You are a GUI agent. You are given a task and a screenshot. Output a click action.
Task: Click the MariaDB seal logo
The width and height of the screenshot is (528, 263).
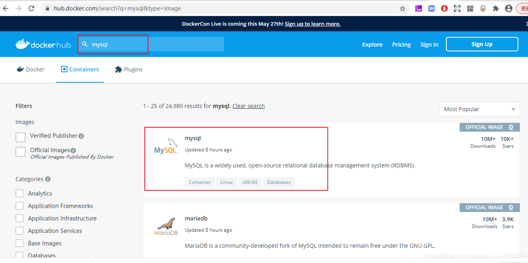pyautogui.click(x=166, y=227)
